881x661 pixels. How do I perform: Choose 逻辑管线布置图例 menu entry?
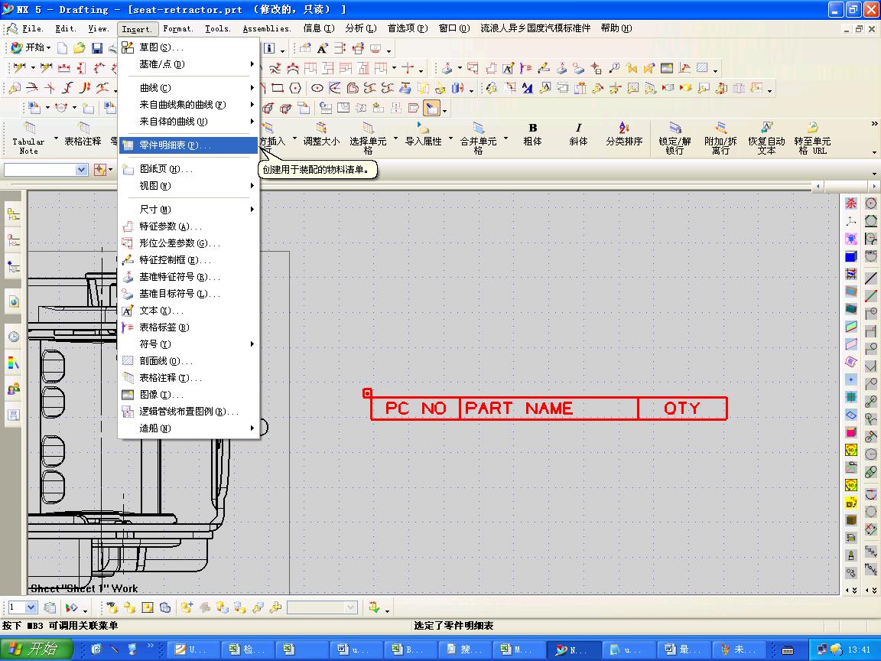pyautogui.click(x=188, y=412)
